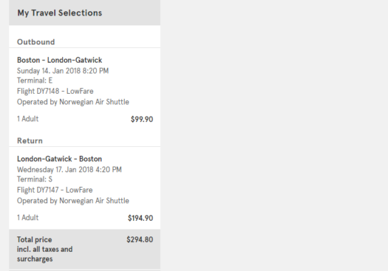Select Flight DY7147 - LowFare line
The height and width of the screenshot is (271, 388).
[x=55, y=190]
